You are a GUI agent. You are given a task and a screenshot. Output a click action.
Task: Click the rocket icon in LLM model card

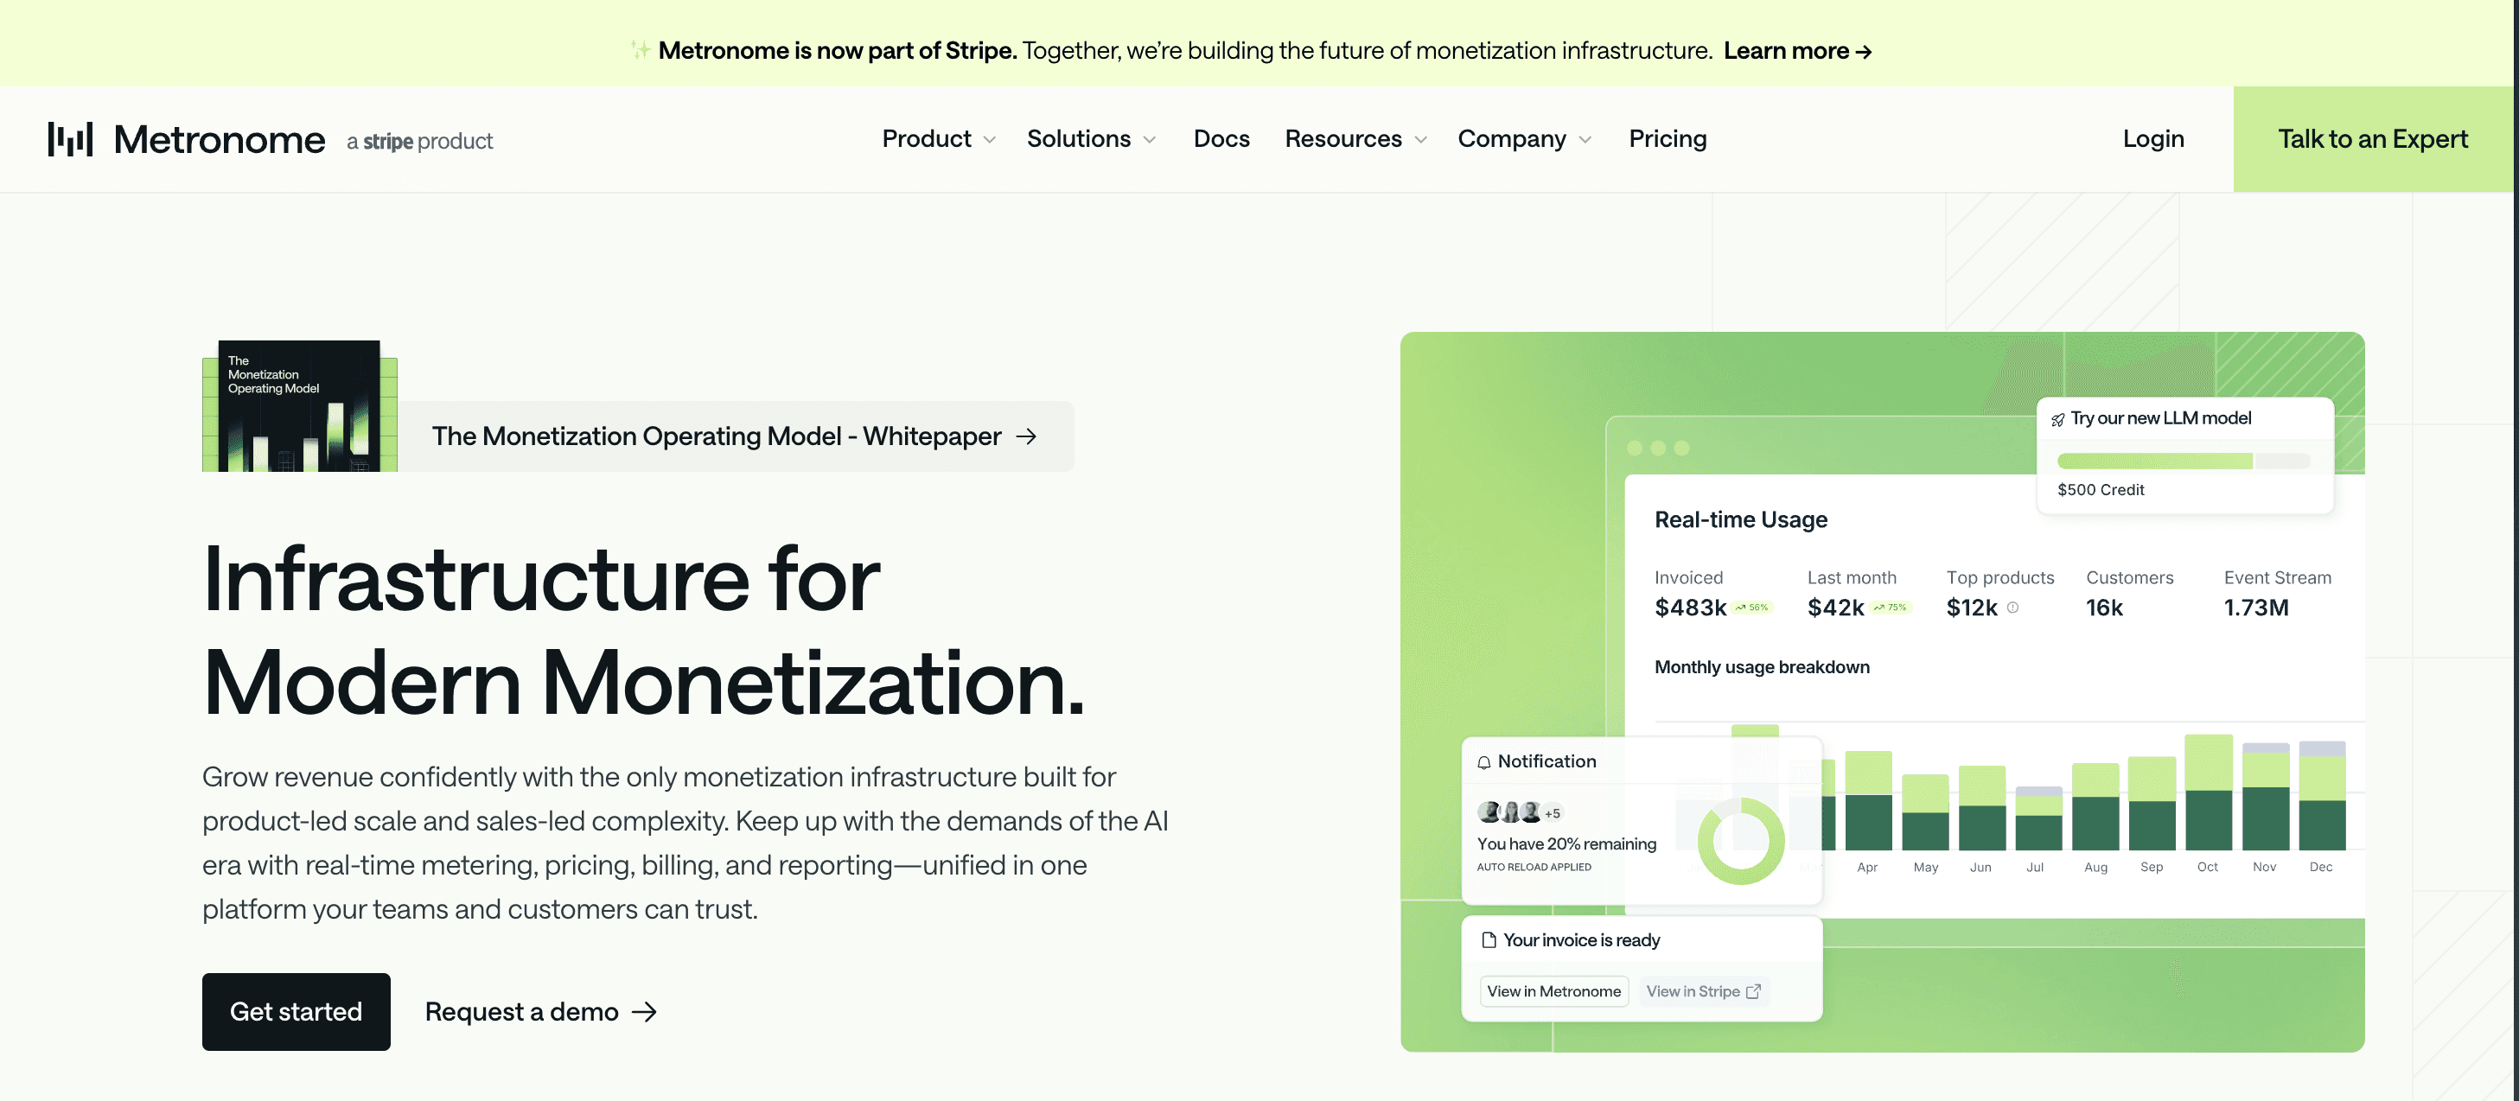click(2057, 419)
